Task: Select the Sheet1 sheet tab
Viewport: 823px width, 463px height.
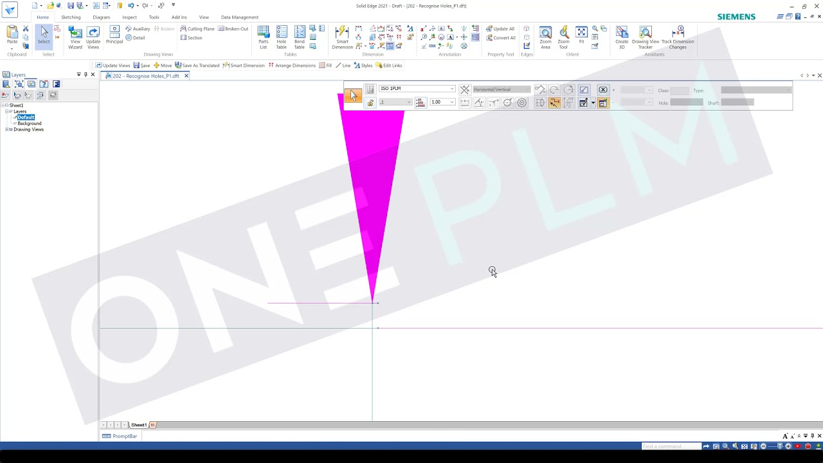Action: point(139,425)
